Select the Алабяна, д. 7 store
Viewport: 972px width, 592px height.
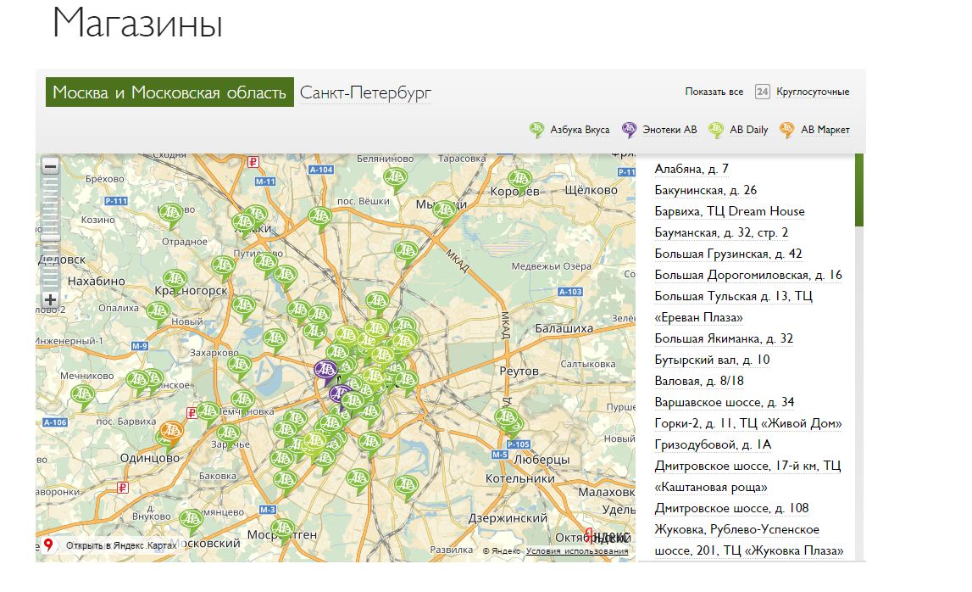pyautogui.click(x=692, y=169)
